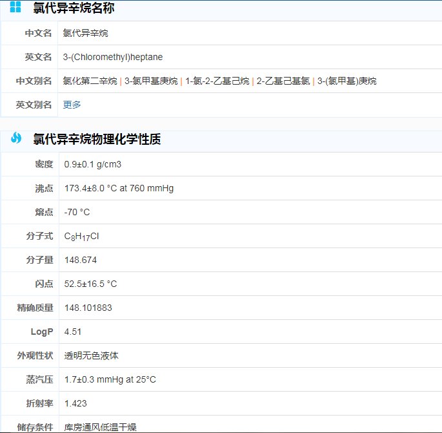
Task: Click the 闪点 row label
Action: point(44,284)
